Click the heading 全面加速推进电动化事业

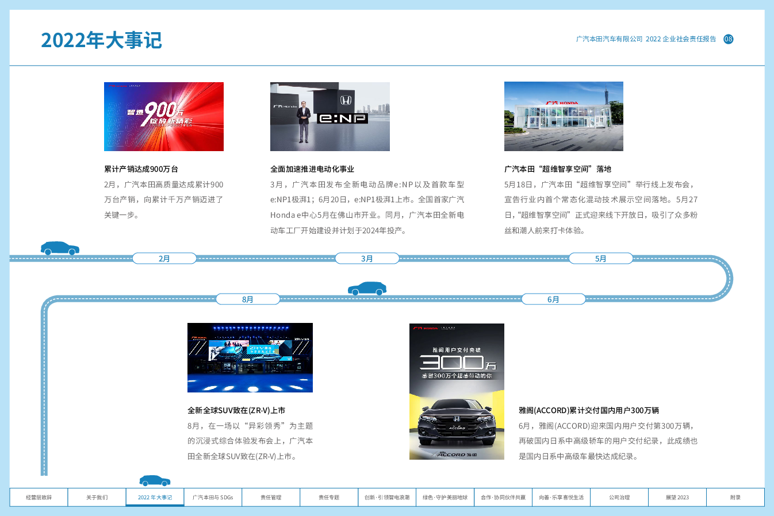click(x=312, y=169)
